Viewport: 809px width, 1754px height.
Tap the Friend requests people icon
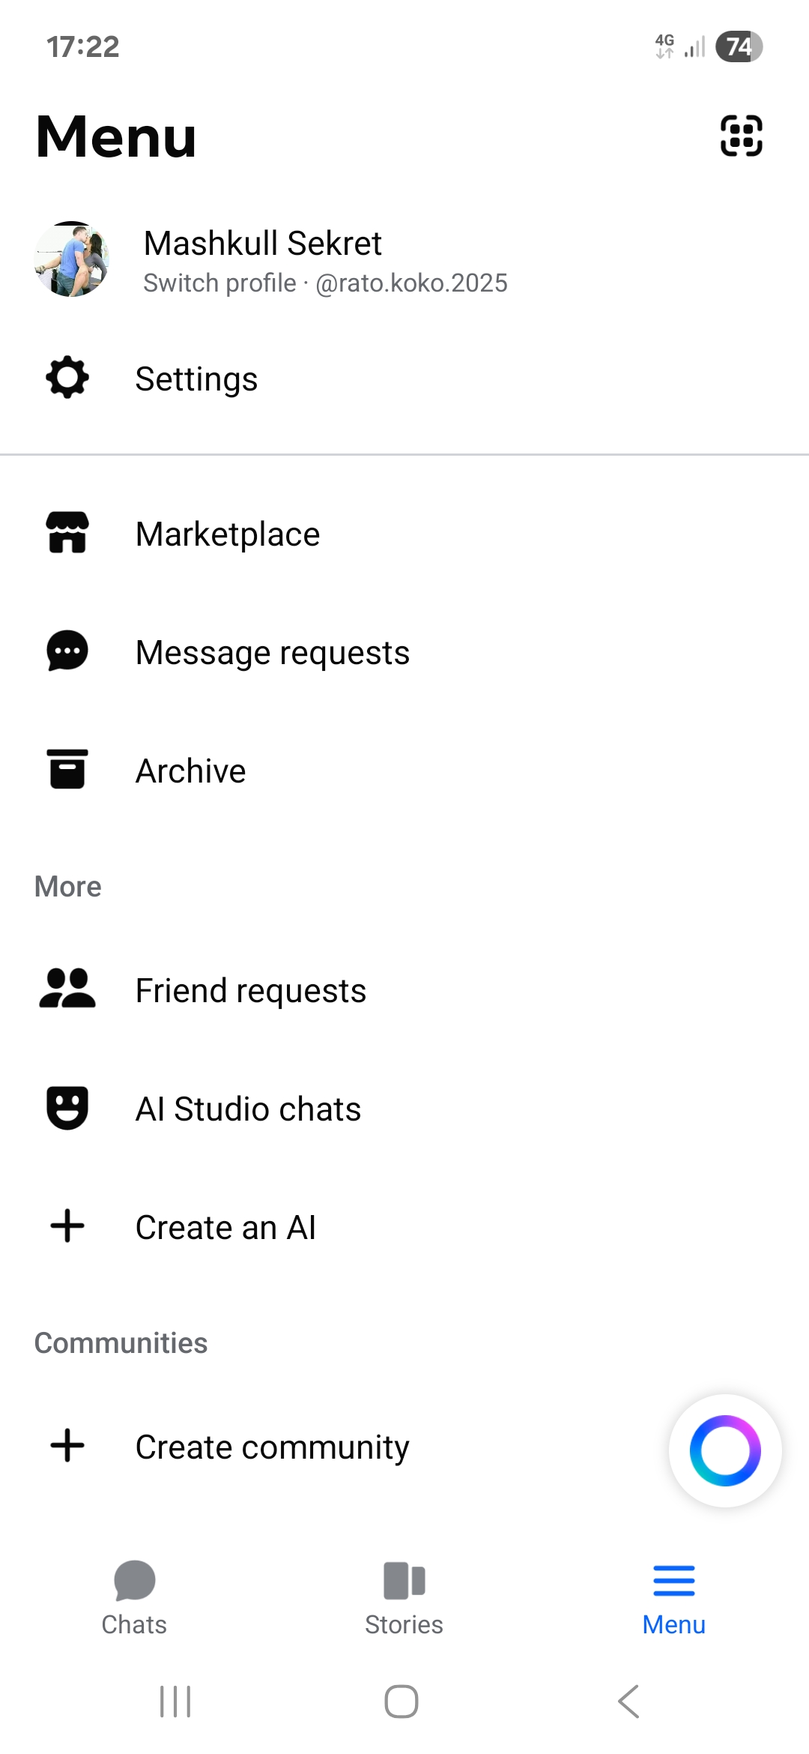click(67, 989)
